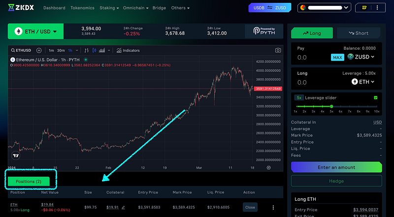This screenshot has width=394, height=217.
Task: Open the Staking menu
Action: 108,8
